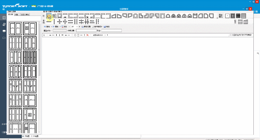Switch to the custom unit tab
The width and height of the screenshot is (260, 140).
click(x=25, y=14)
